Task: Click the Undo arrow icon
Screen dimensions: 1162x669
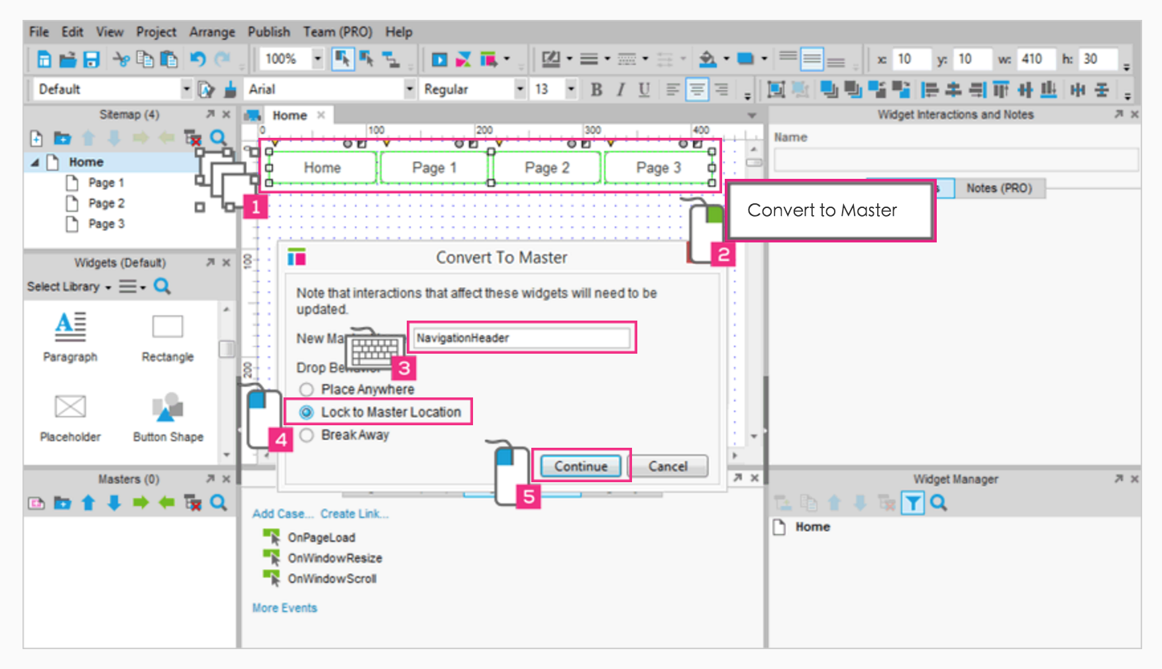Action: point(197,60)
